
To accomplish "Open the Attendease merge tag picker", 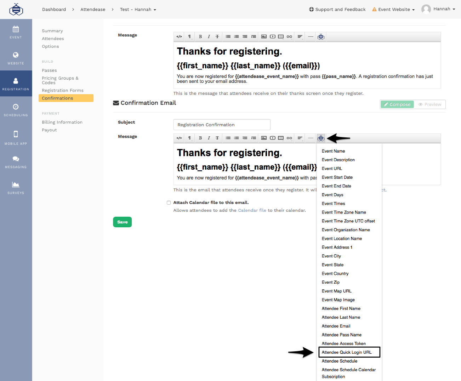I will (x=321, y=138).
